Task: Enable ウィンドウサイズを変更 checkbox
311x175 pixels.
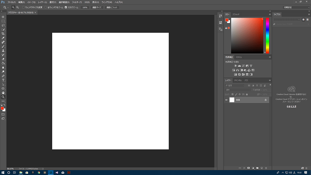Action: tap(23, 7)
